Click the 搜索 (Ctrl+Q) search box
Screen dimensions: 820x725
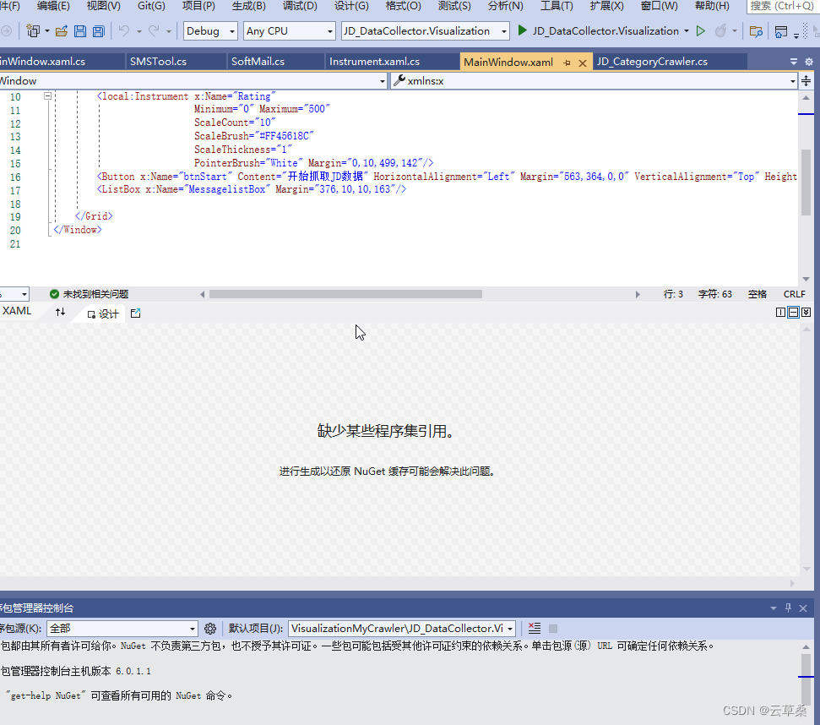(784, 7)
